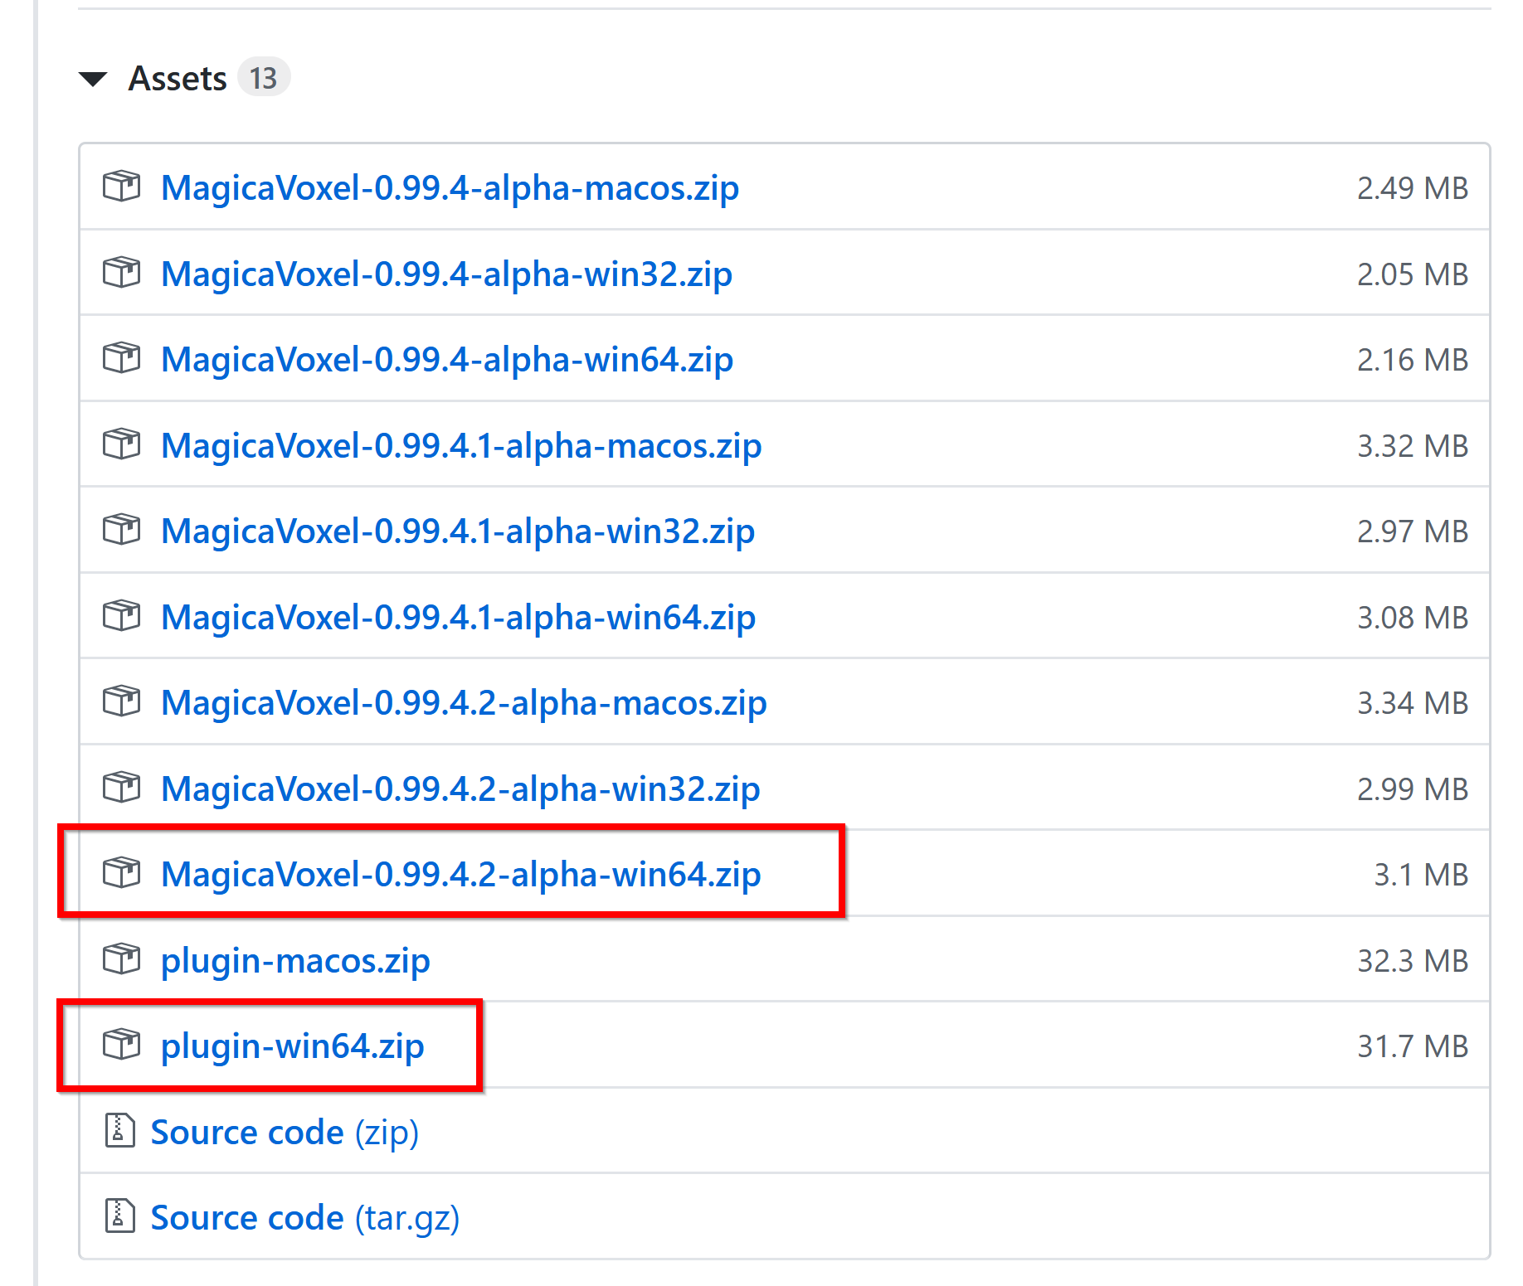This screenshot has width=1523, height=1286.
Task: Click package icon beside 0.99.4.1-alpha-macos.zip
Action: (122, 444)
